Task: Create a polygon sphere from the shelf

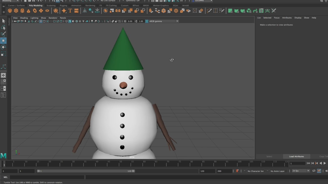Action: tap(10, 11)
